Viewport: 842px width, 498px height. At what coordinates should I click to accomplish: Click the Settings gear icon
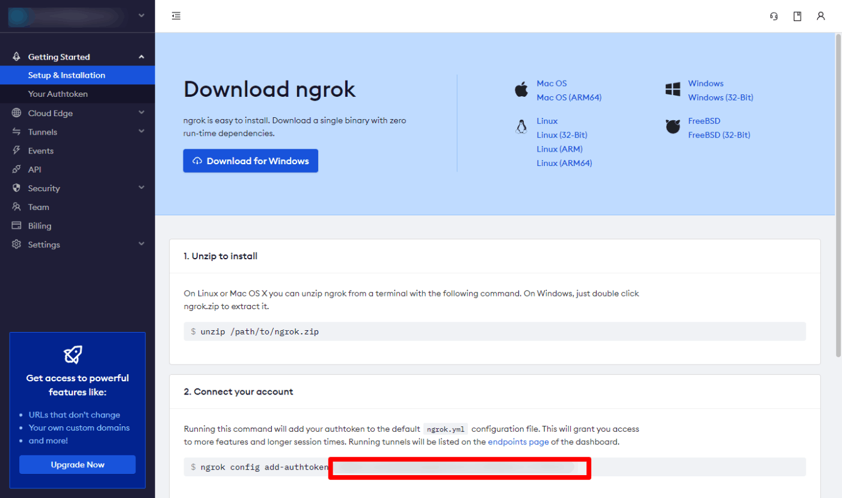tap(17, 245)
